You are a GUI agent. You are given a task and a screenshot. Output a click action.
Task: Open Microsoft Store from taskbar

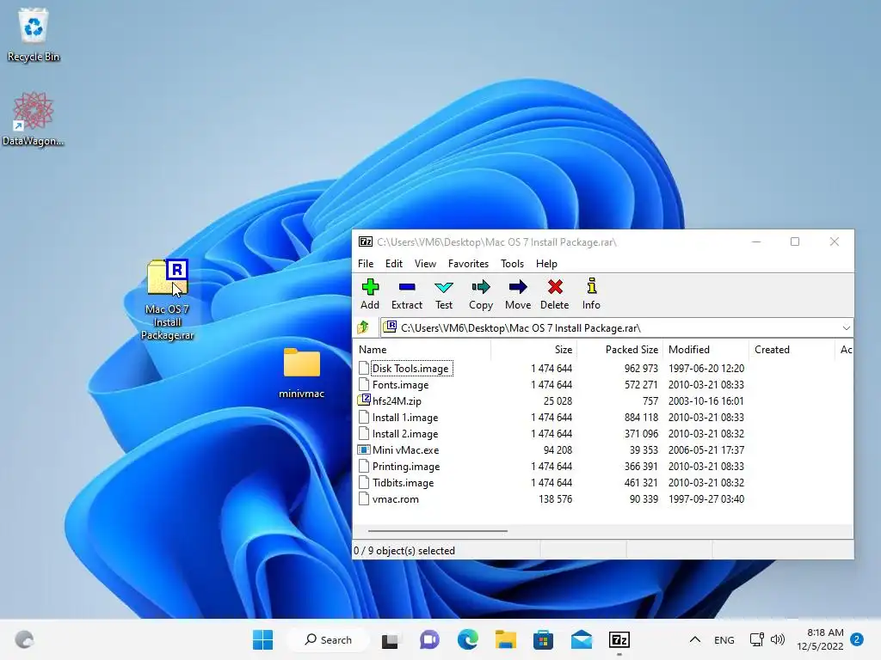pyautogui.click(x=543, y=639)
